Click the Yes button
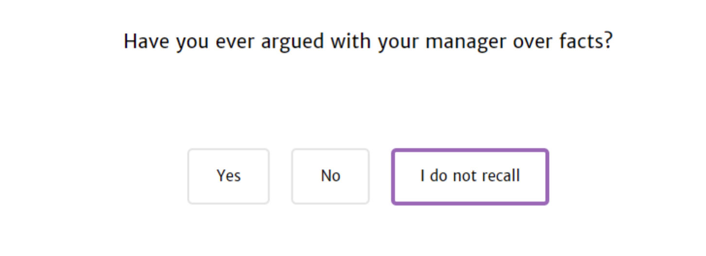706x256 pixels. (x=228, y=176)
